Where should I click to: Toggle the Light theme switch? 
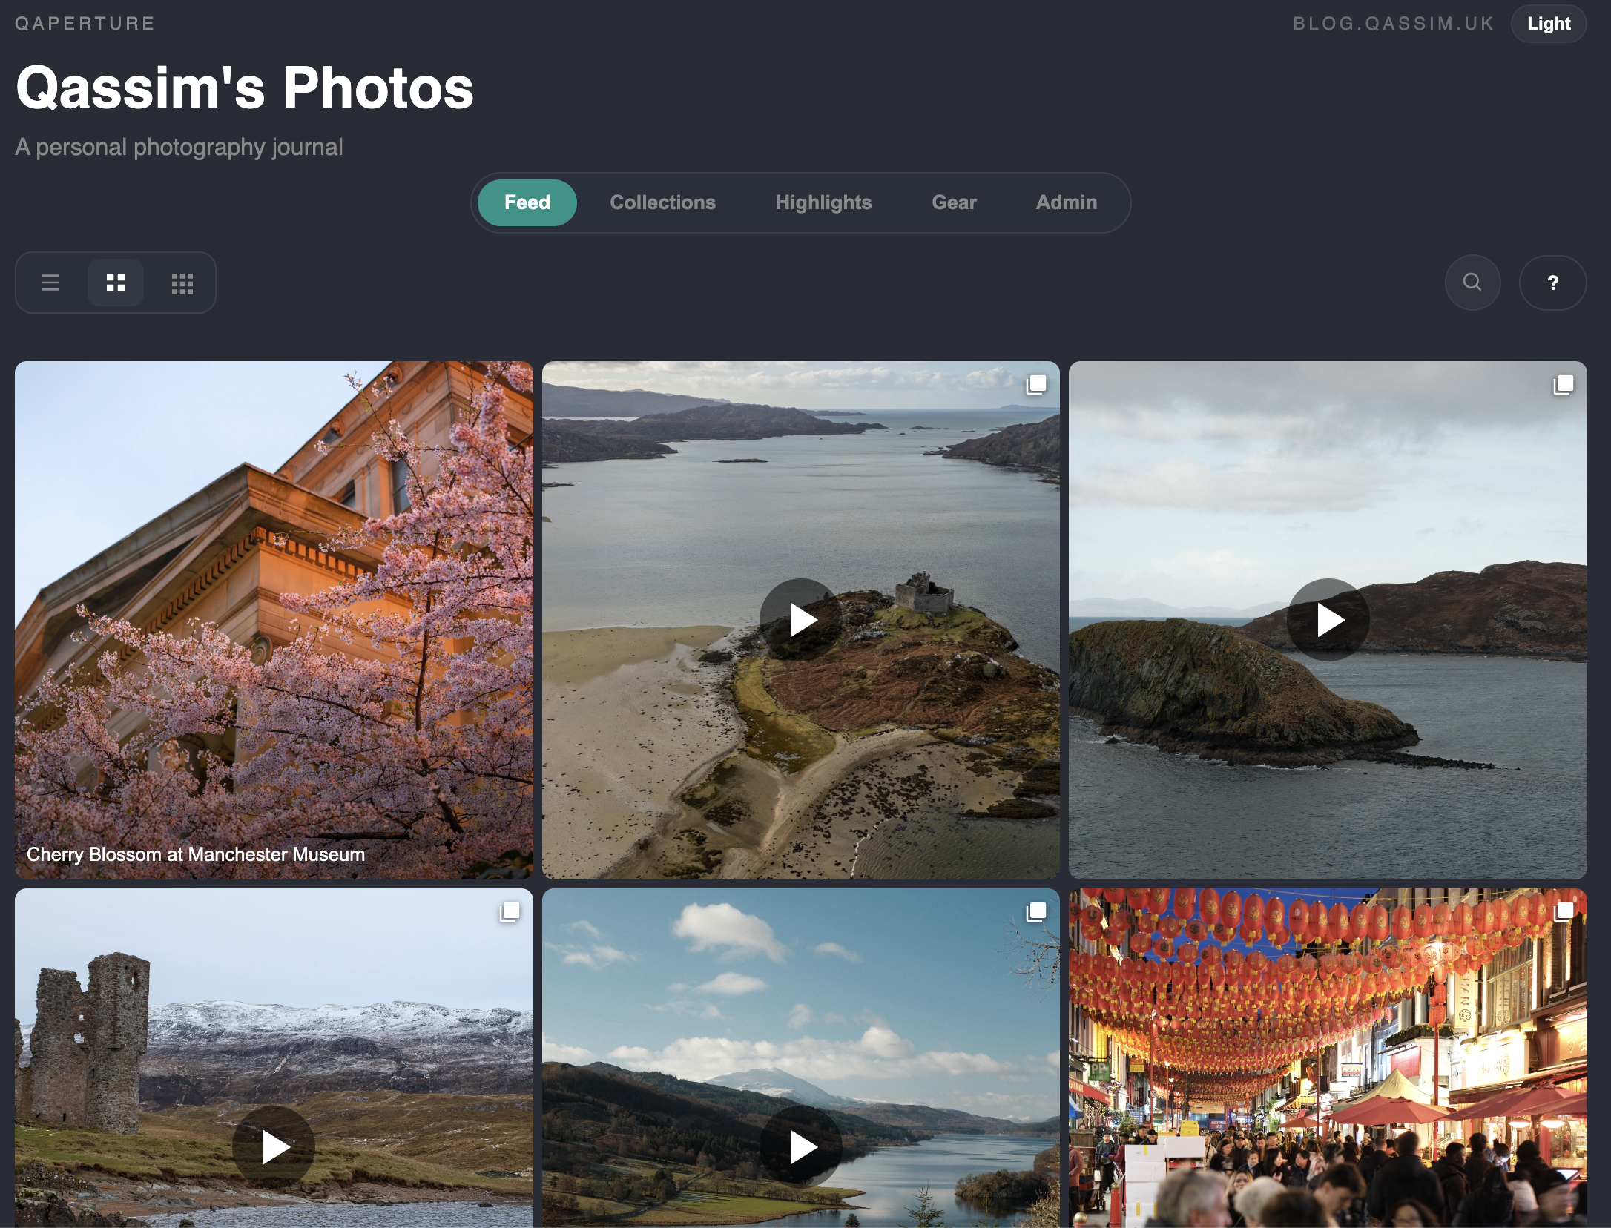(1549, 24)
